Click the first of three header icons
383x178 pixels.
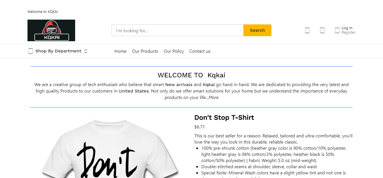click(307, 30)
